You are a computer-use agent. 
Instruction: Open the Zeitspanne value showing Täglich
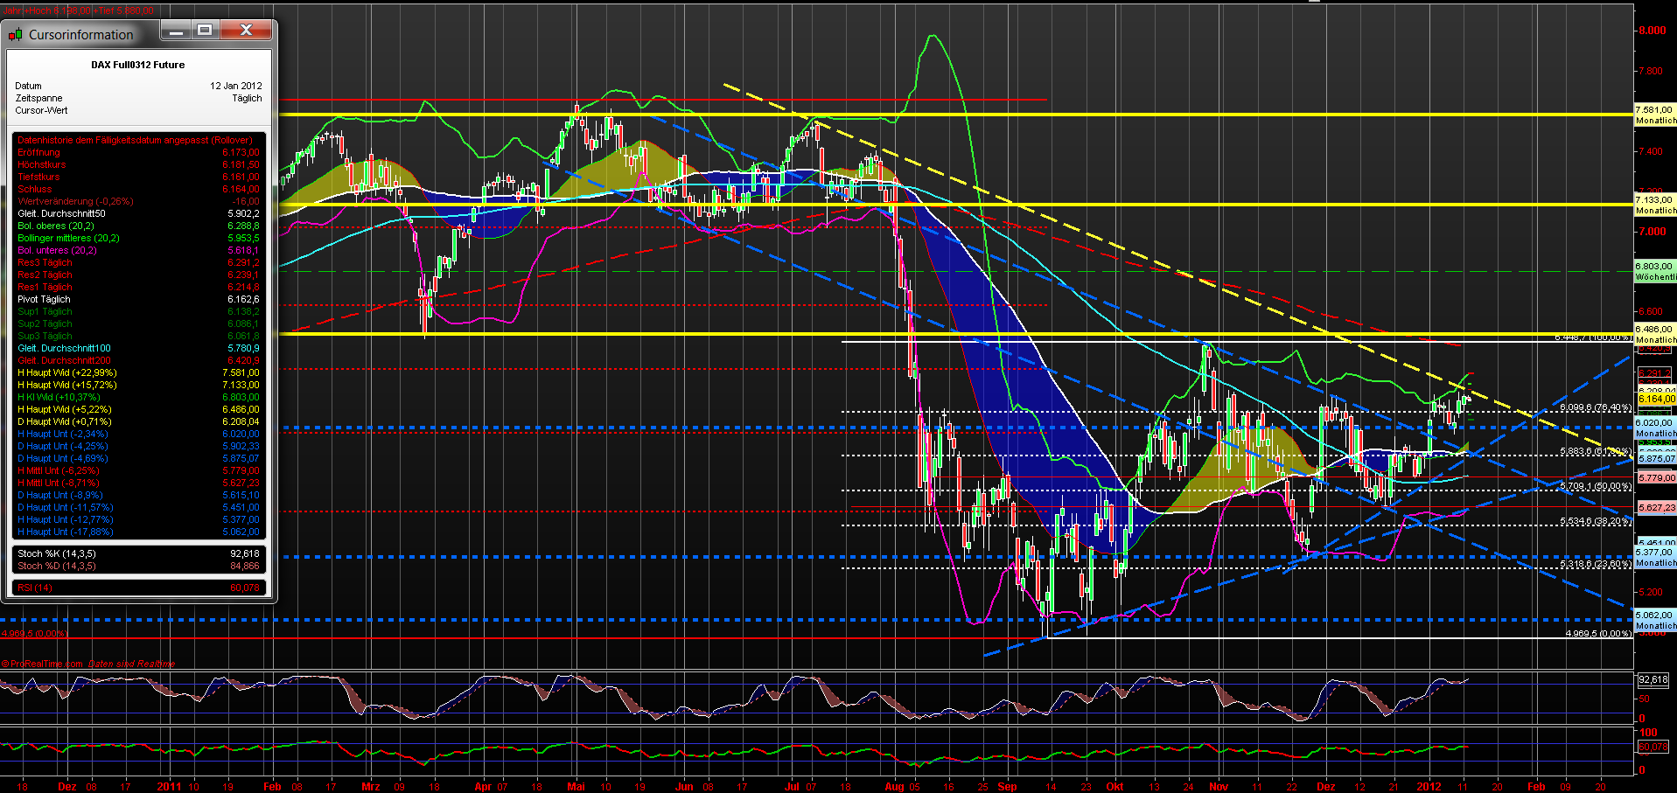click(248, 98)
